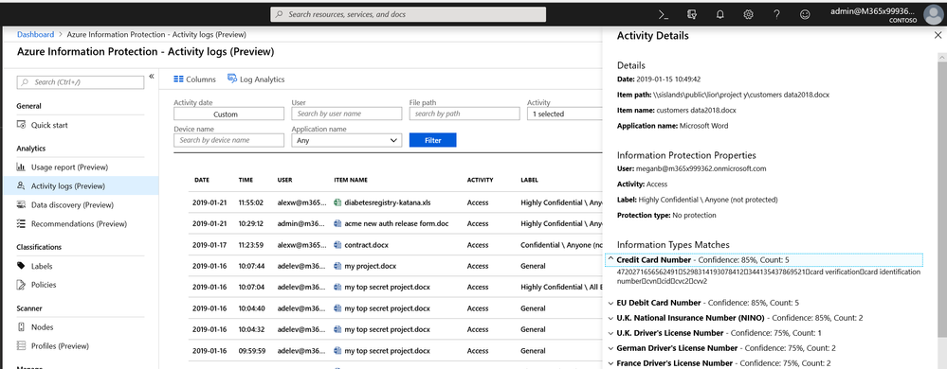Click the Quick start icon

pyautogui.click(x=21, y=126)
